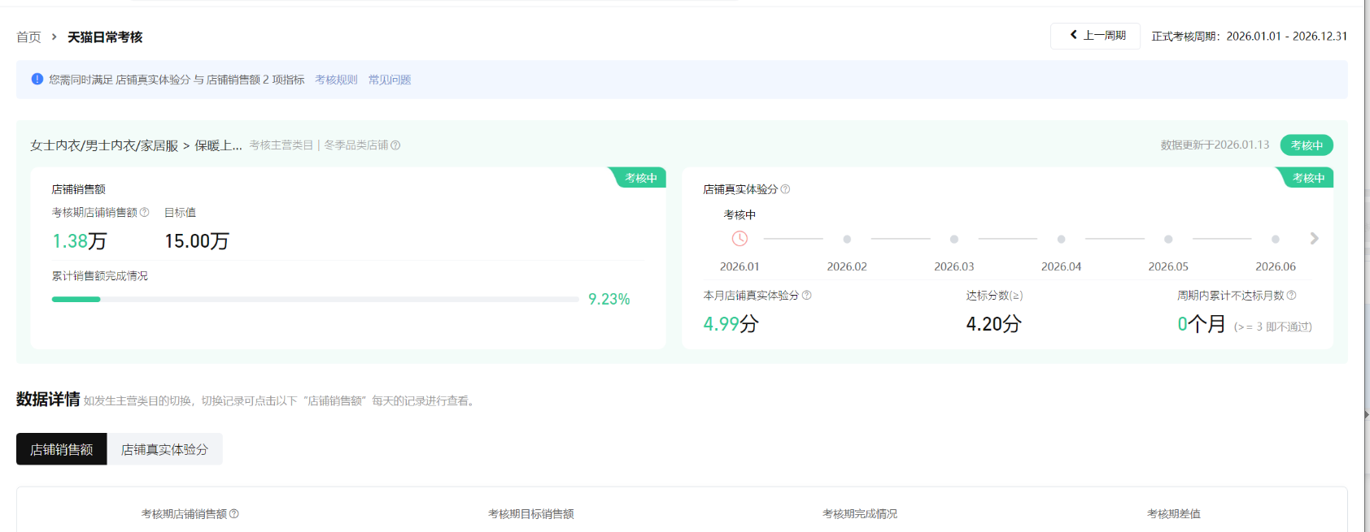Select the 2026.04 timeline dot
The width and height of the screenshot is (1370, 532).
(1061, 240)
